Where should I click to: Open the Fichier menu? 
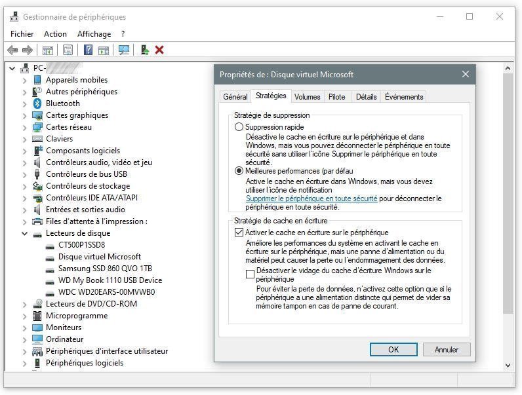tap(22, 34)
